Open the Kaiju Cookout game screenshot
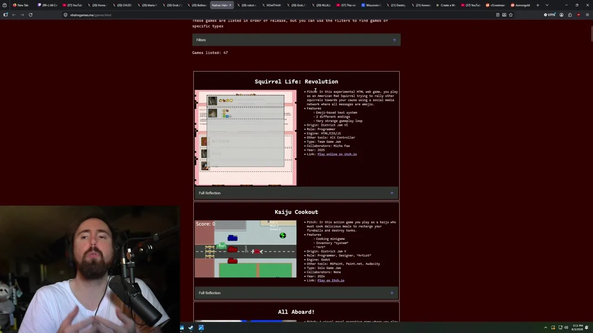Image resolution: width=593 pixels, height=333 pixels. [246, 249]
